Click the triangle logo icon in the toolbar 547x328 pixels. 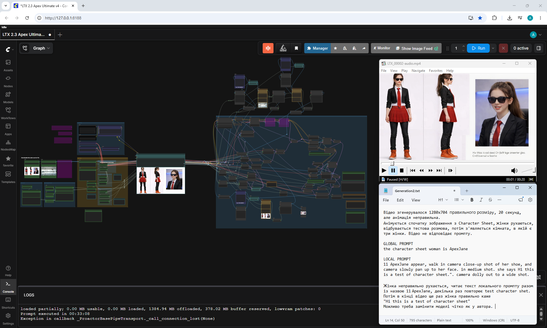coord(283,48)
